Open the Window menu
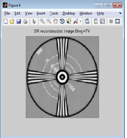The height and width of the screenshot is (138, 127). pyautogui.click(x=86, y=13)
